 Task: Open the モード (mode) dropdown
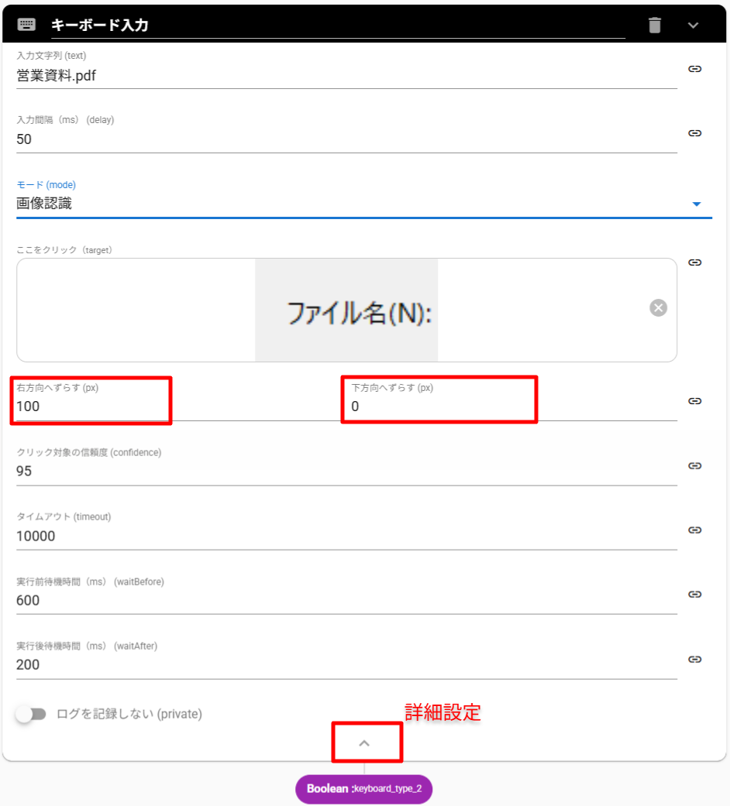(363, 204)
